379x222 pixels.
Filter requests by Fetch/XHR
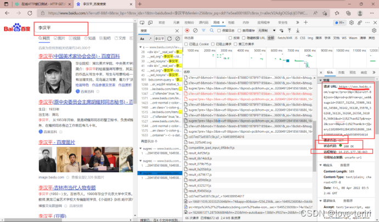coord(285,38)
